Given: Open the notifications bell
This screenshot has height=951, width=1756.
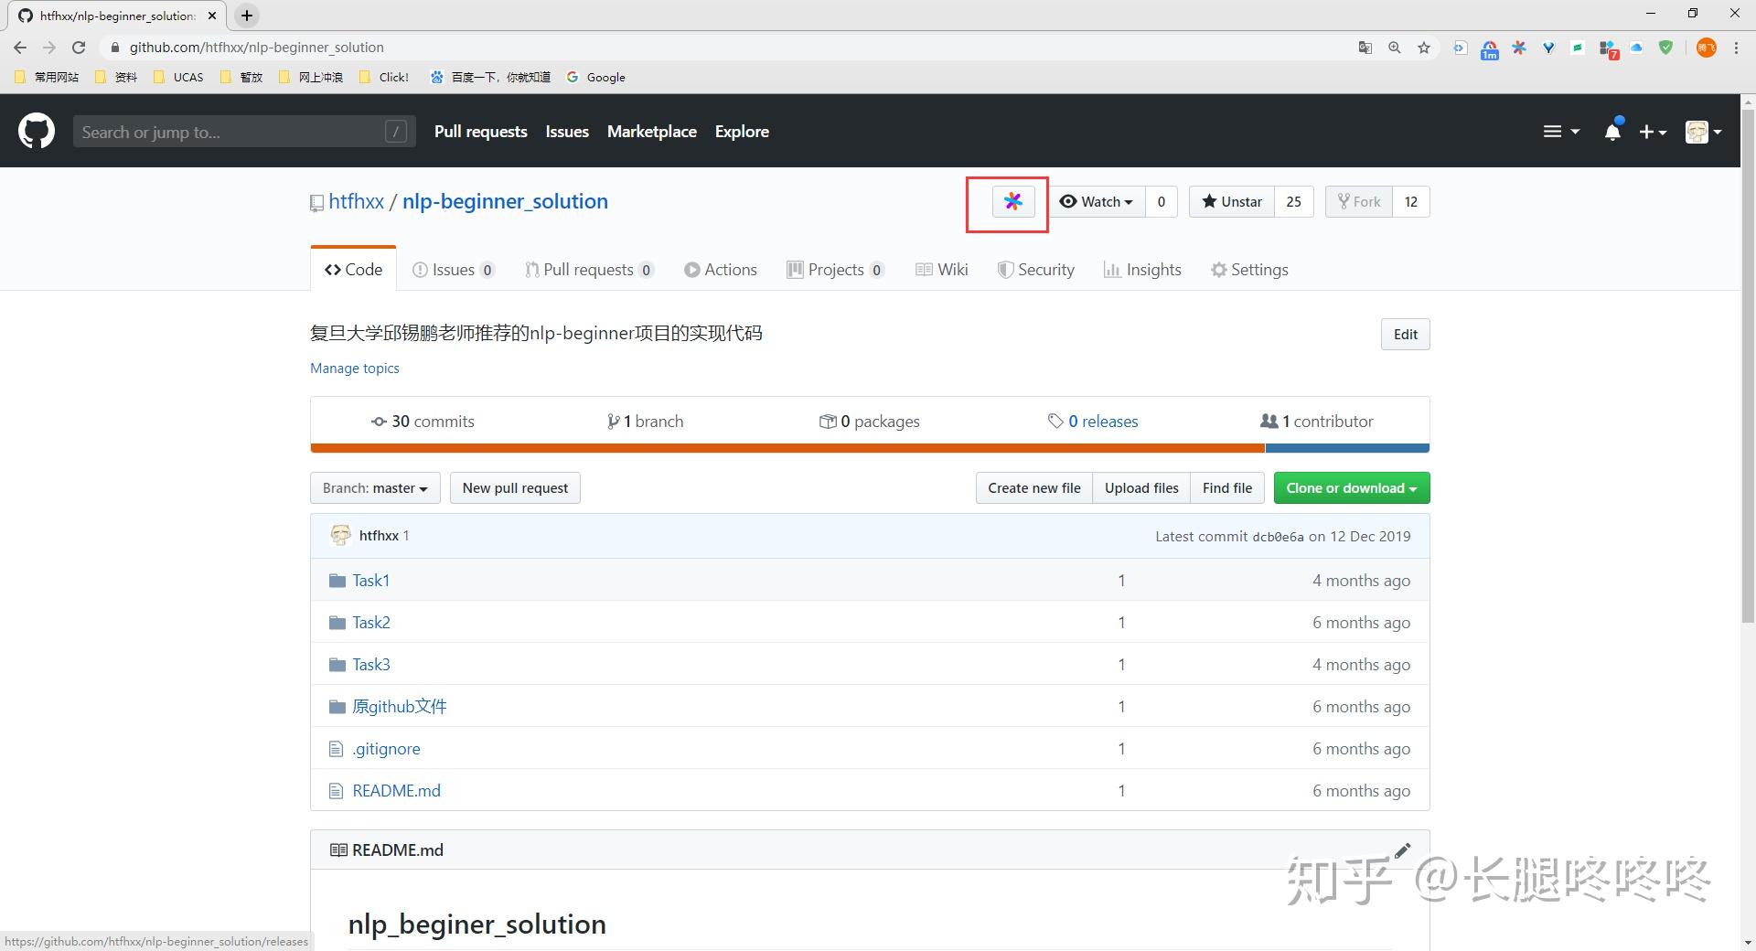Looking at the screenshot, I should click(x=1612, y=132).
